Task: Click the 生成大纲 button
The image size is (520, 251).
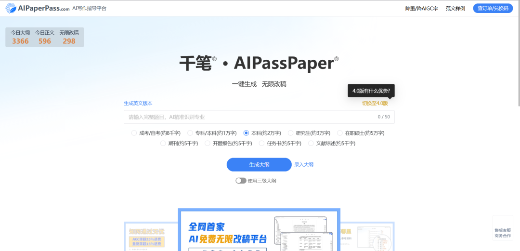Action: (x=259, y=165)
